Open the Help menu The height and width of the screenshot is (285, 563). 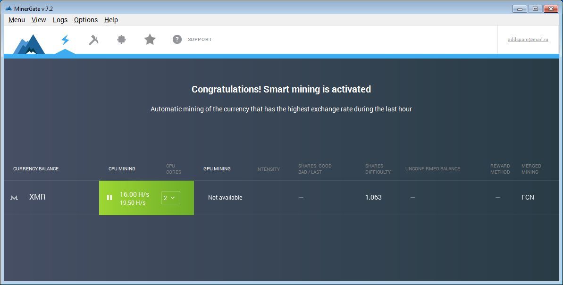tap(111, 20)
